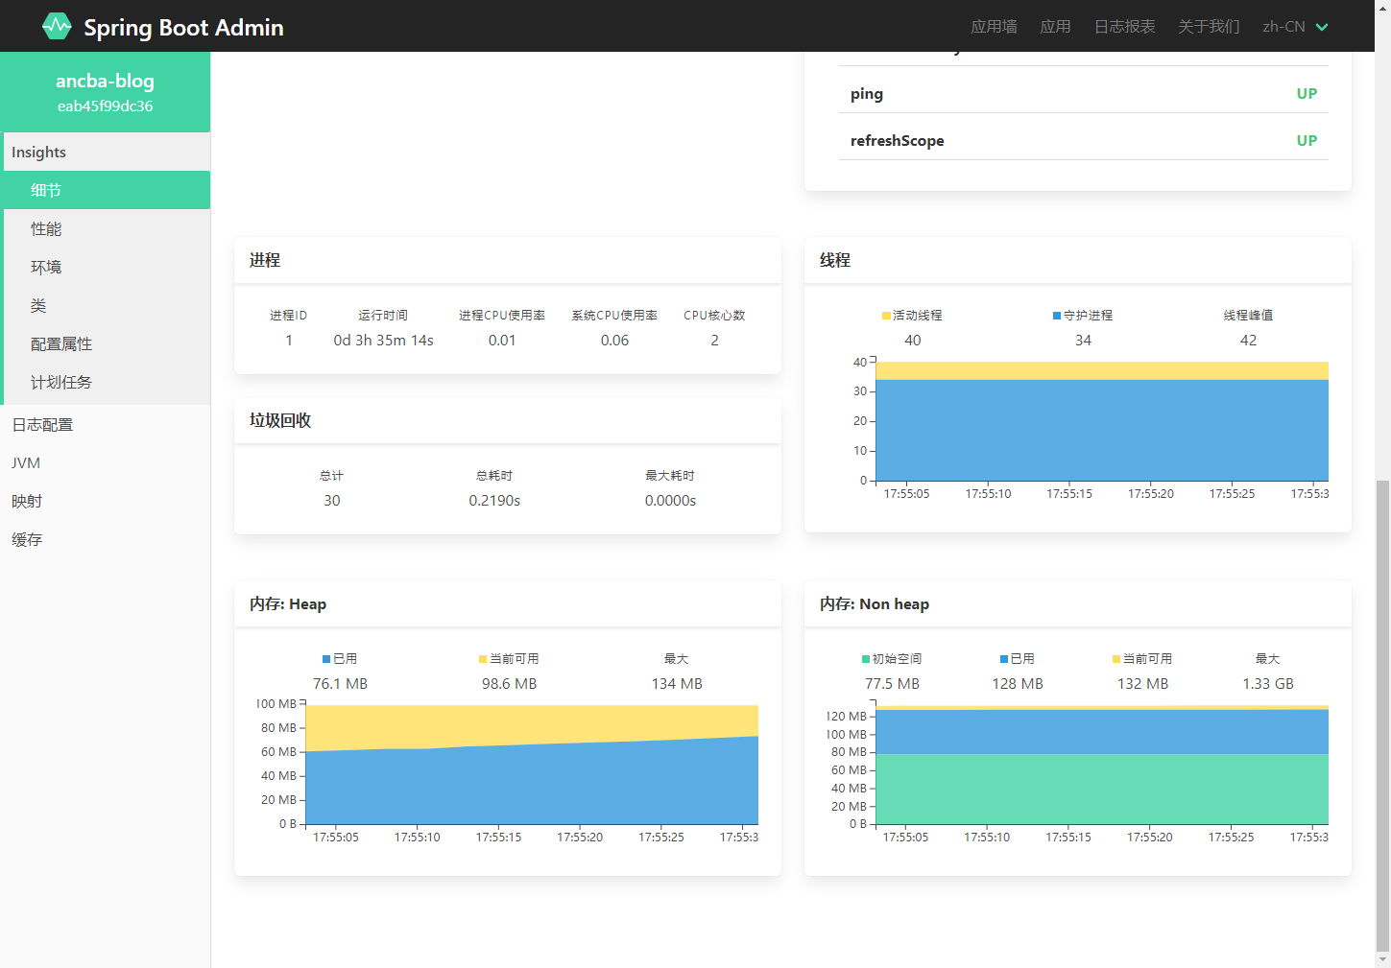Click the UP status next to ping
The height and width of the screenshot is (968, 1391).
point(1307,93)
